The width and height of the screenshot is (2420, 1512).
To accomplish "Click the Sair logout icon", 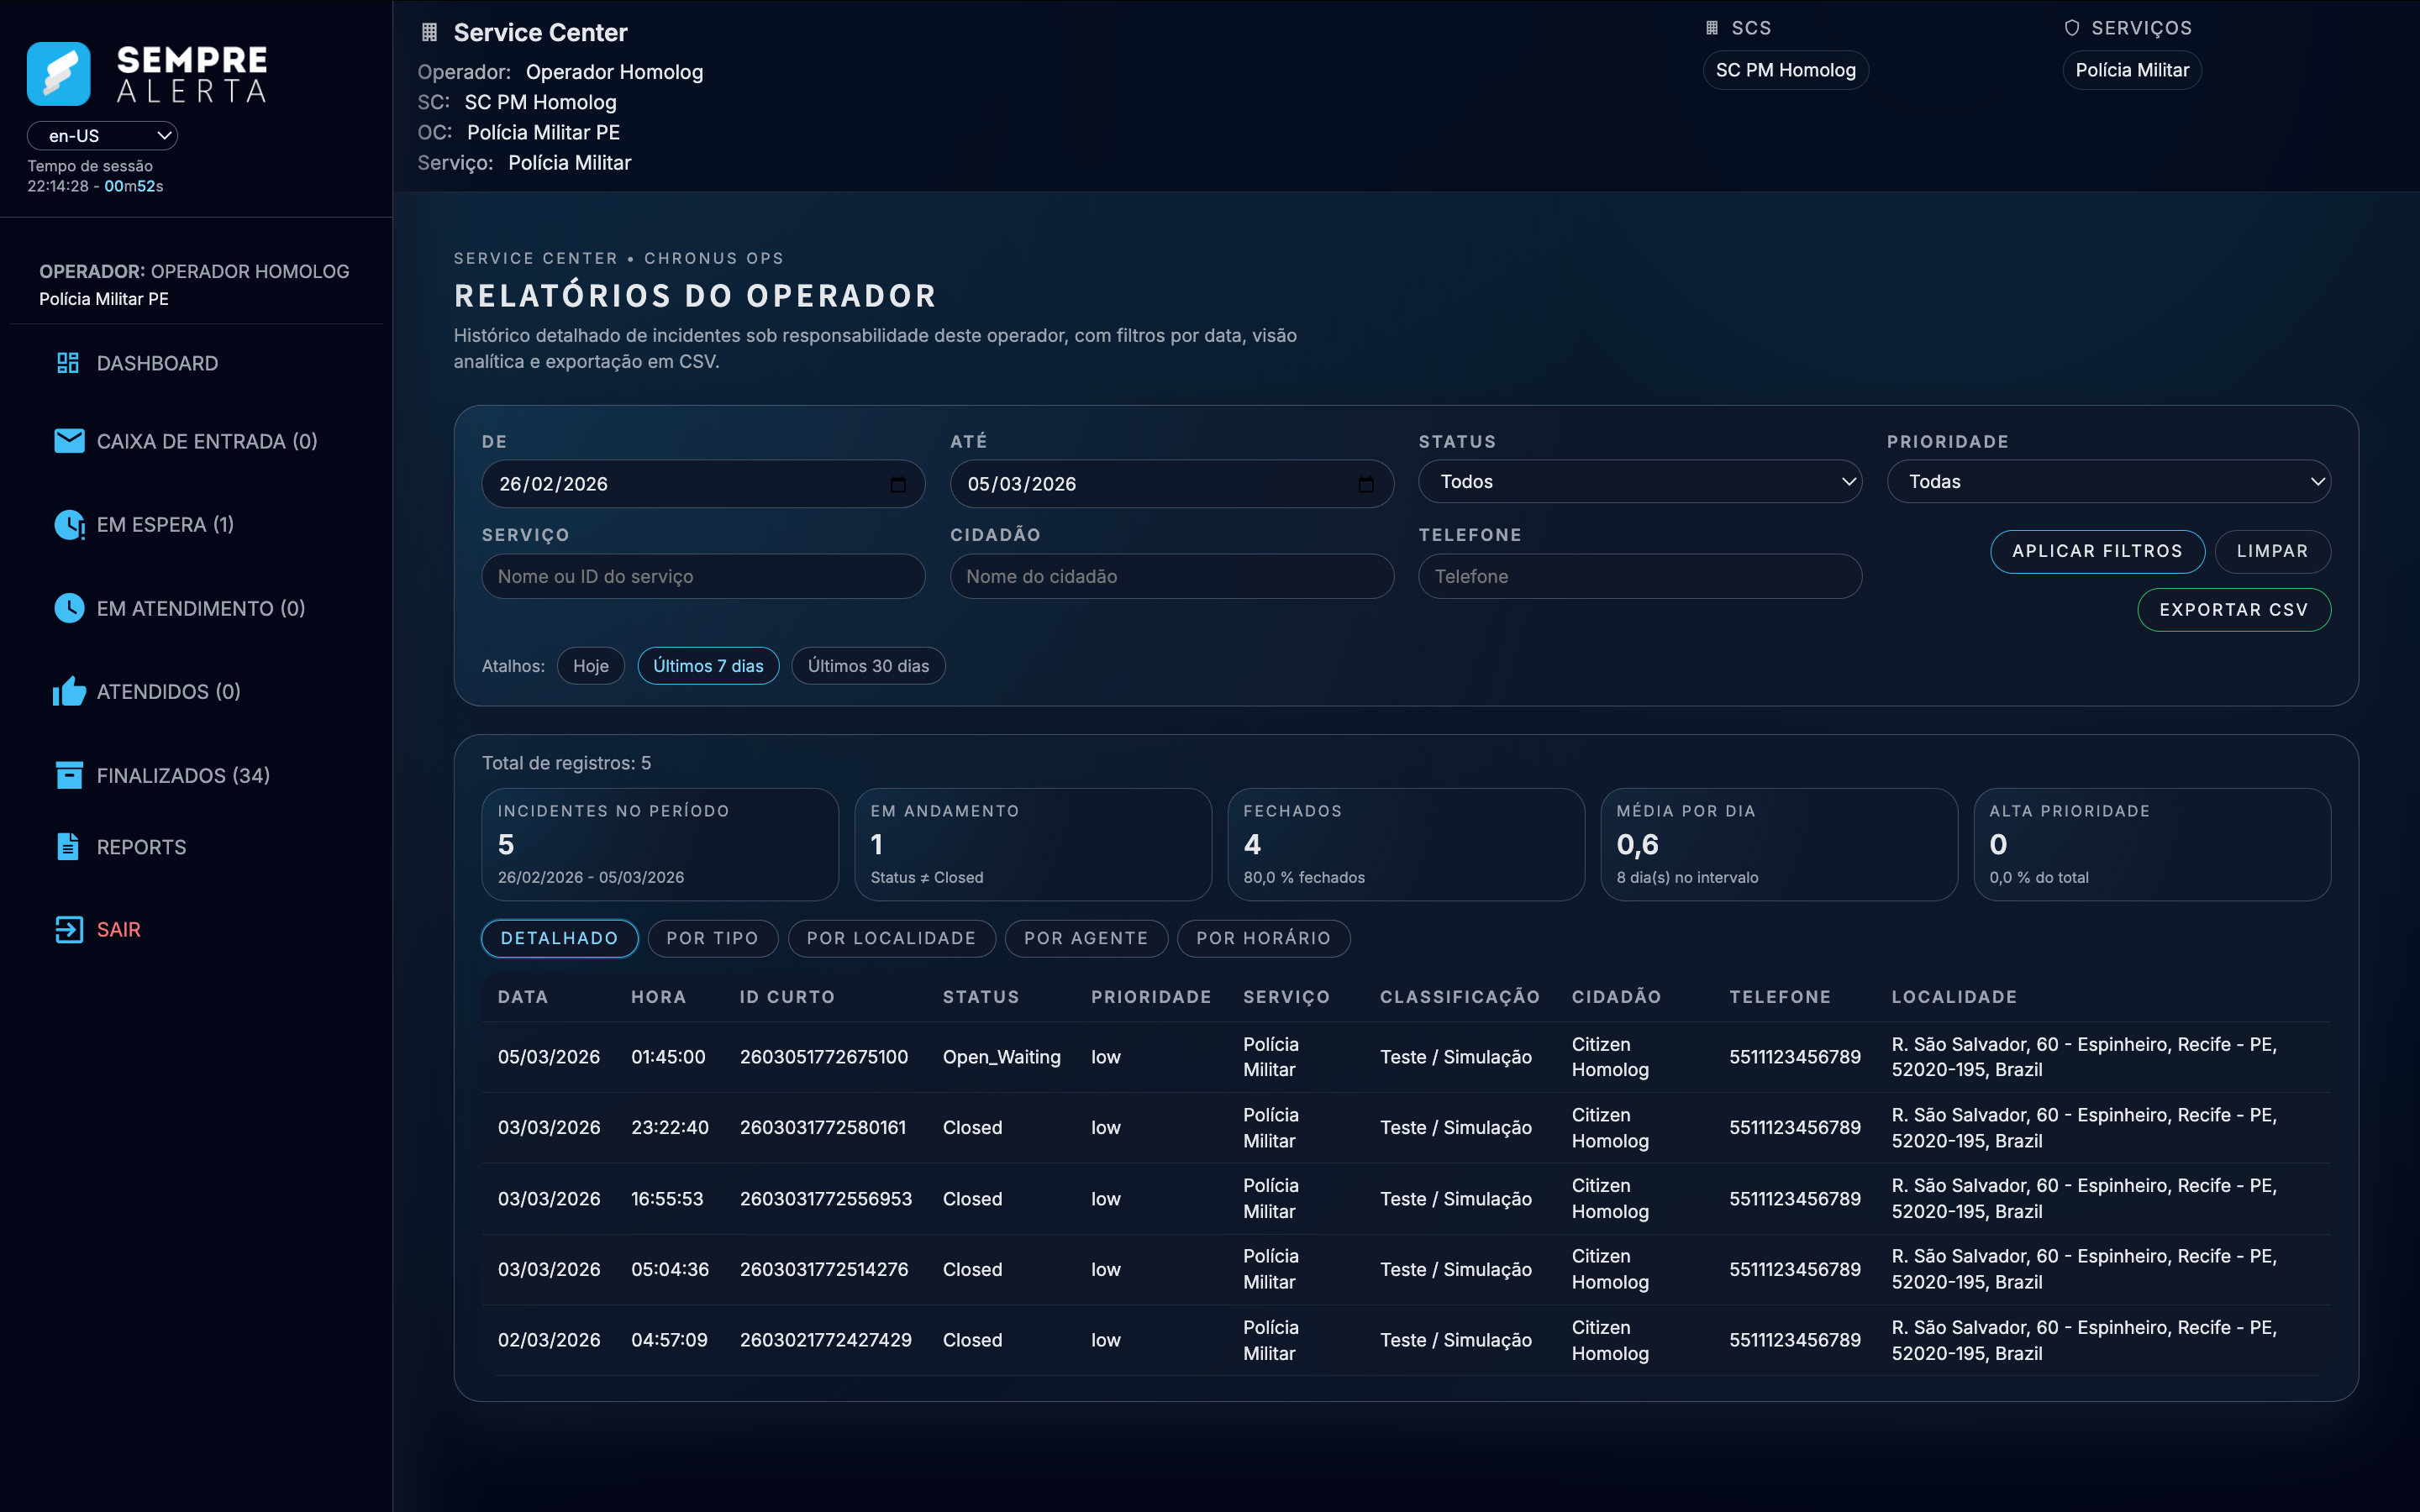I will tap(69, 930).
